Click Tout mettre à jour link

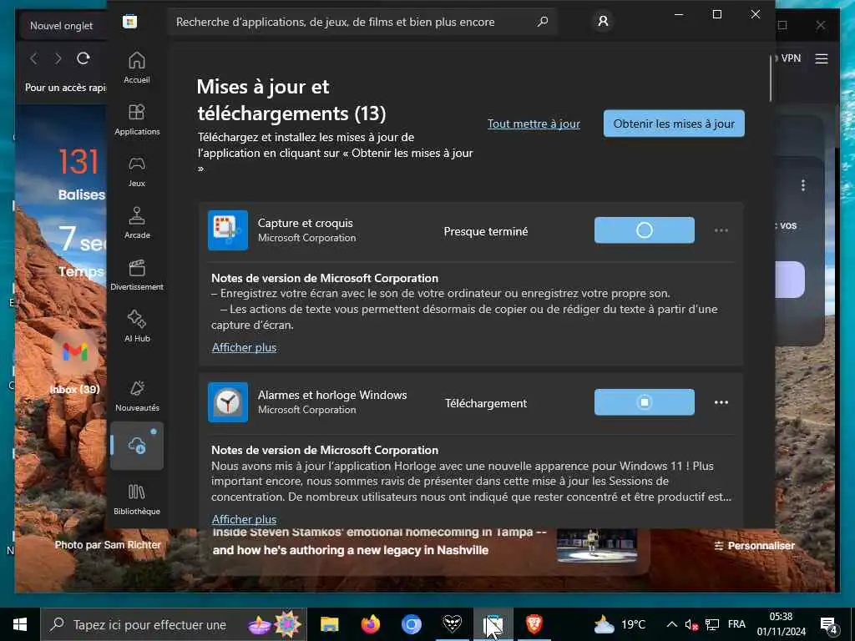click(x=534, y=124)
